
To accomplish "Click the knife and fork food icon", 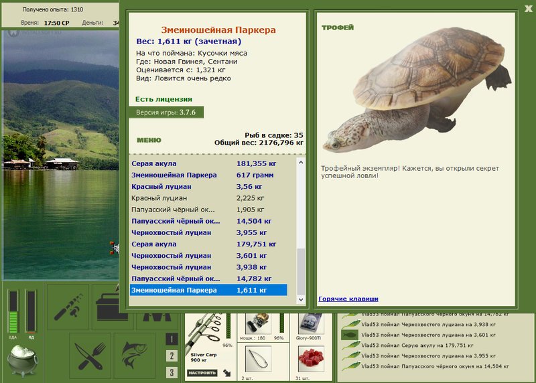I will pos(90,356).
